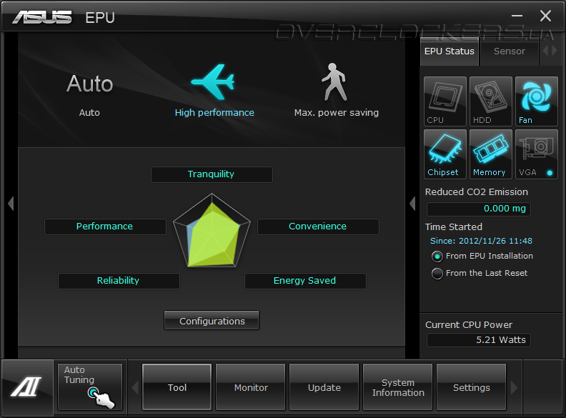Switch to the EPU Status tab
Viewport: 566px width, 418px height.
coord(450,51)
